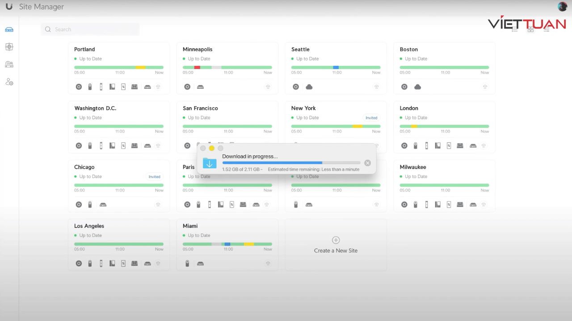Click remote connection icon in Miami card
This screenshot has height=321, width=572.
tap(268, 263)
